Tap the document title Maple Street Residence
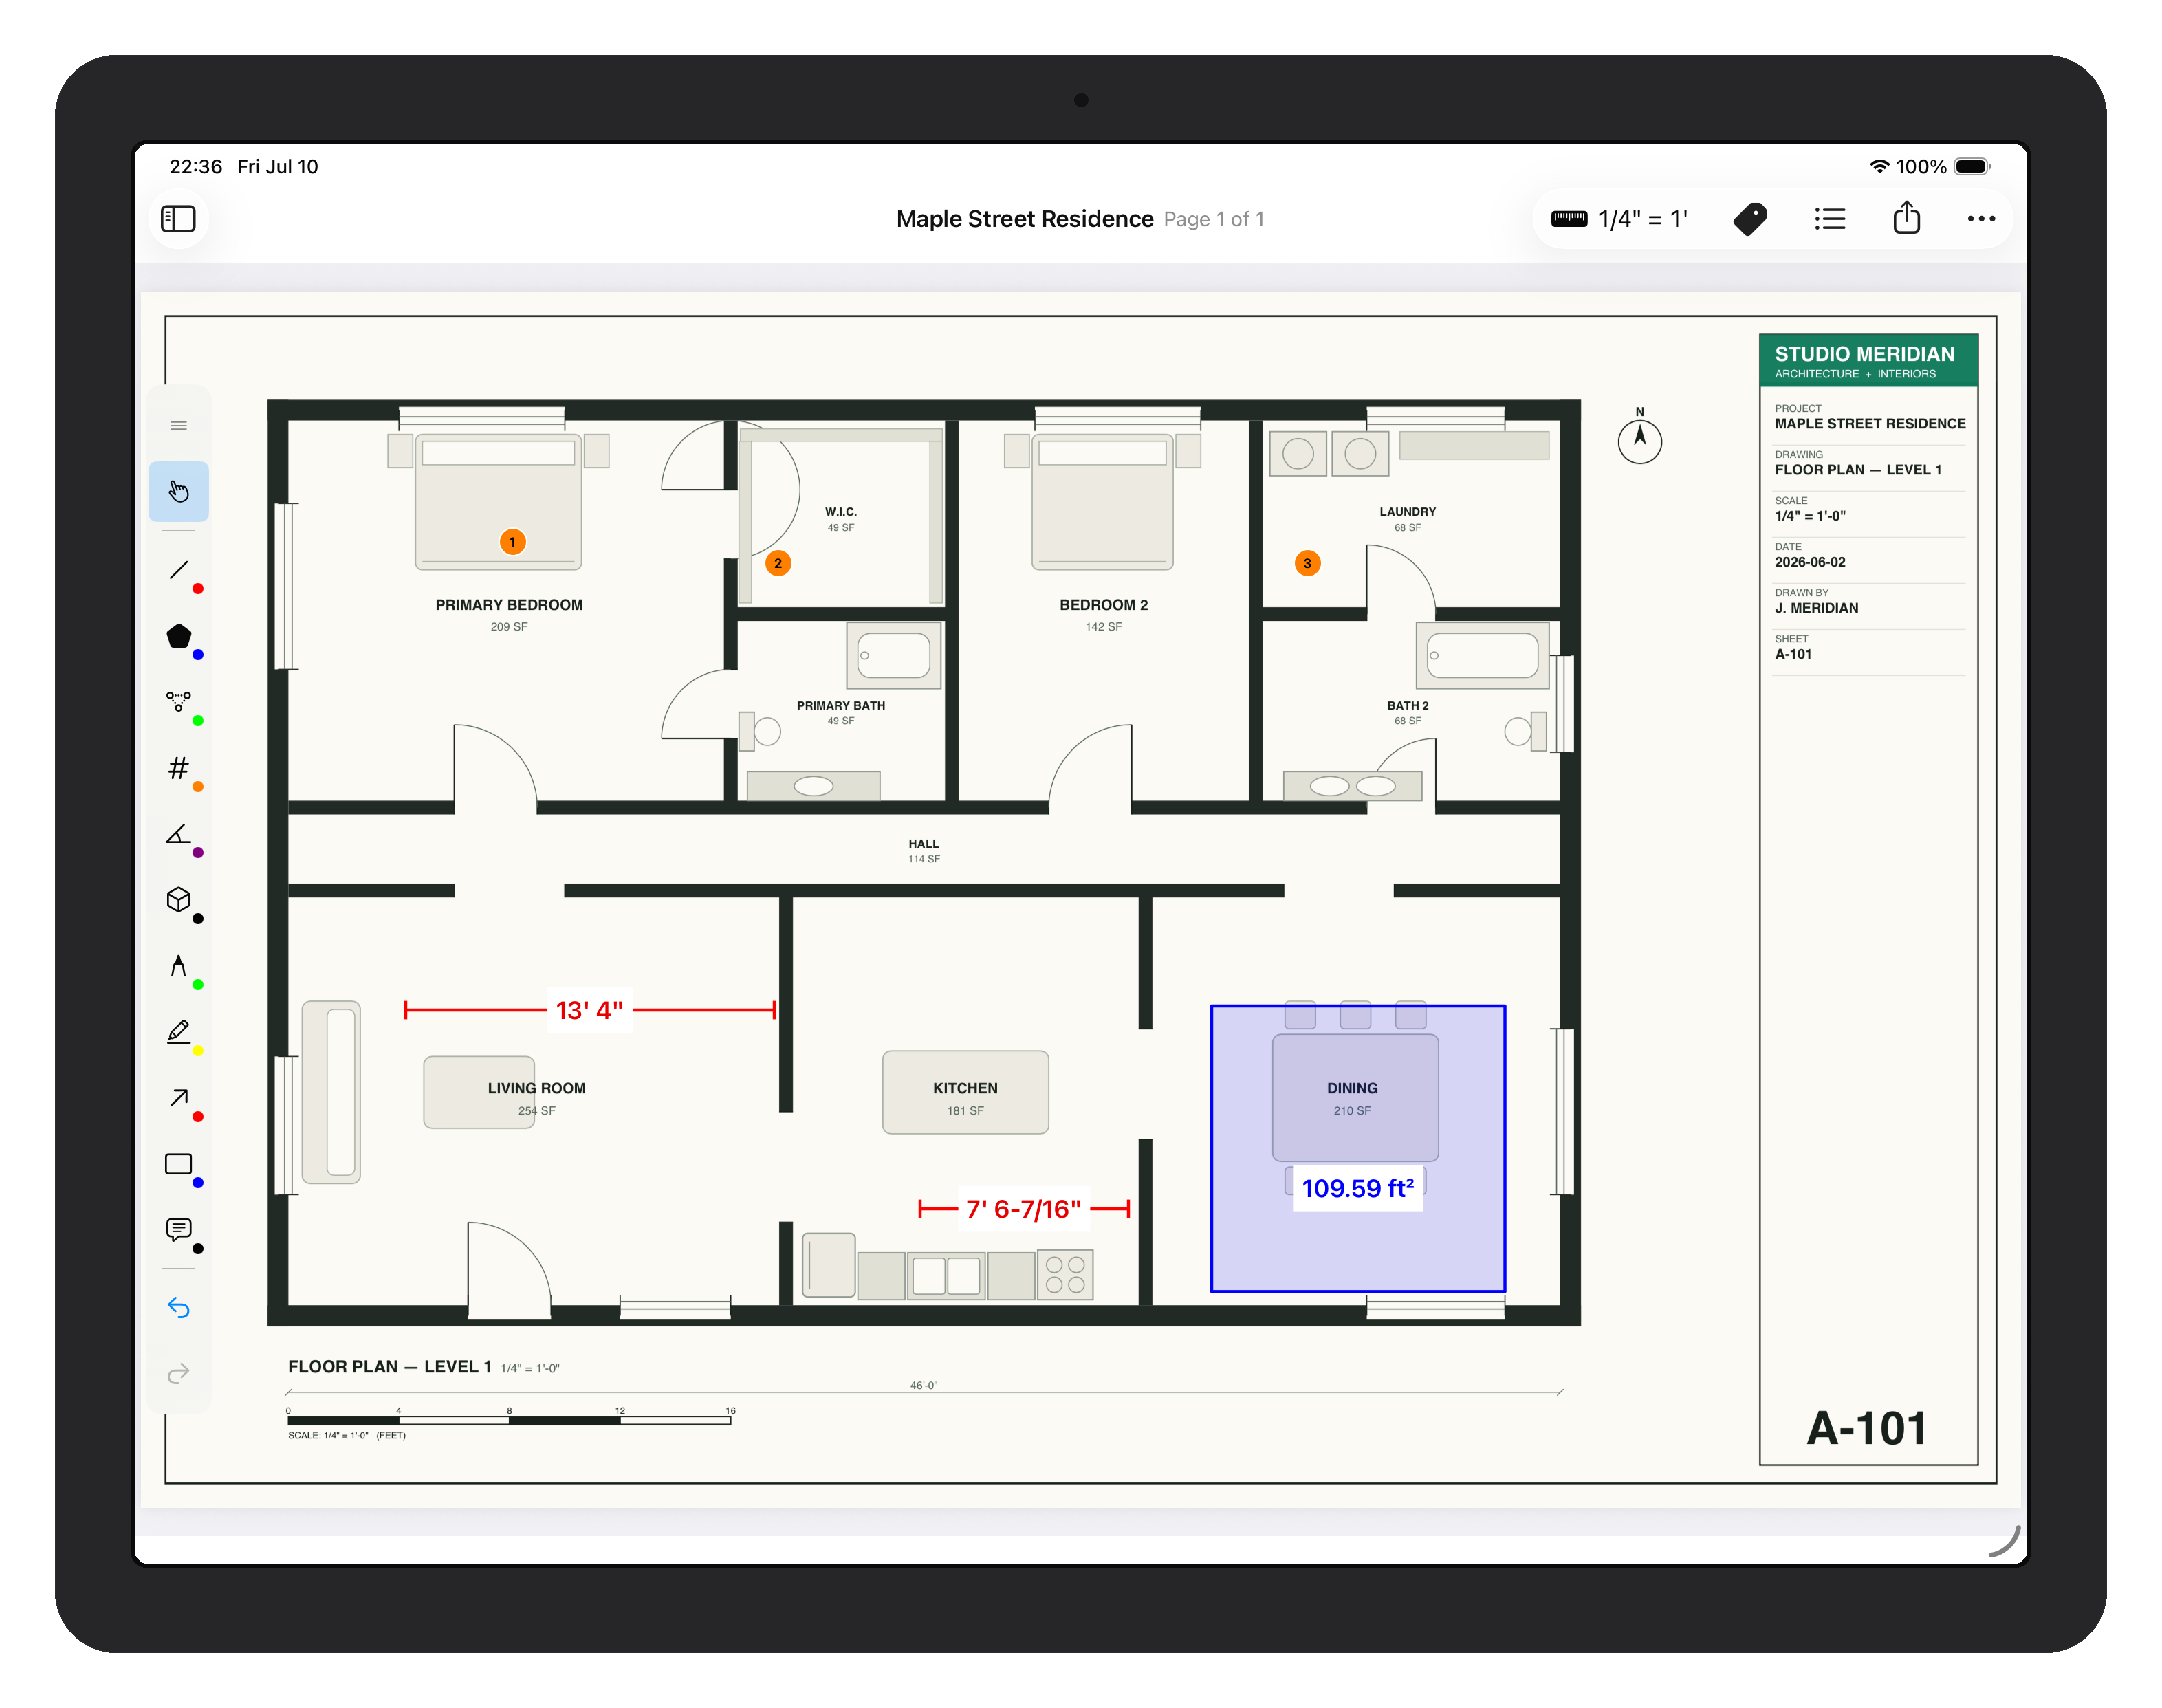 [1024, 219]
